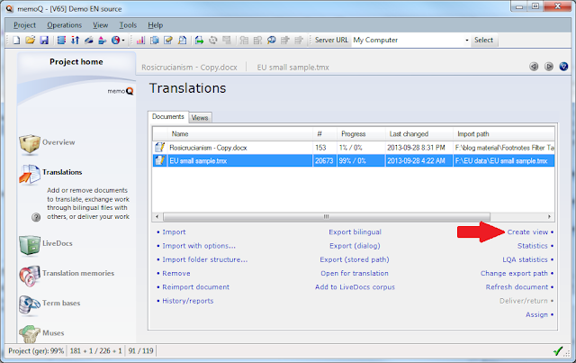576x363 pixels.
Task: Sort by the Last changed column header
Action: point(418,134)
